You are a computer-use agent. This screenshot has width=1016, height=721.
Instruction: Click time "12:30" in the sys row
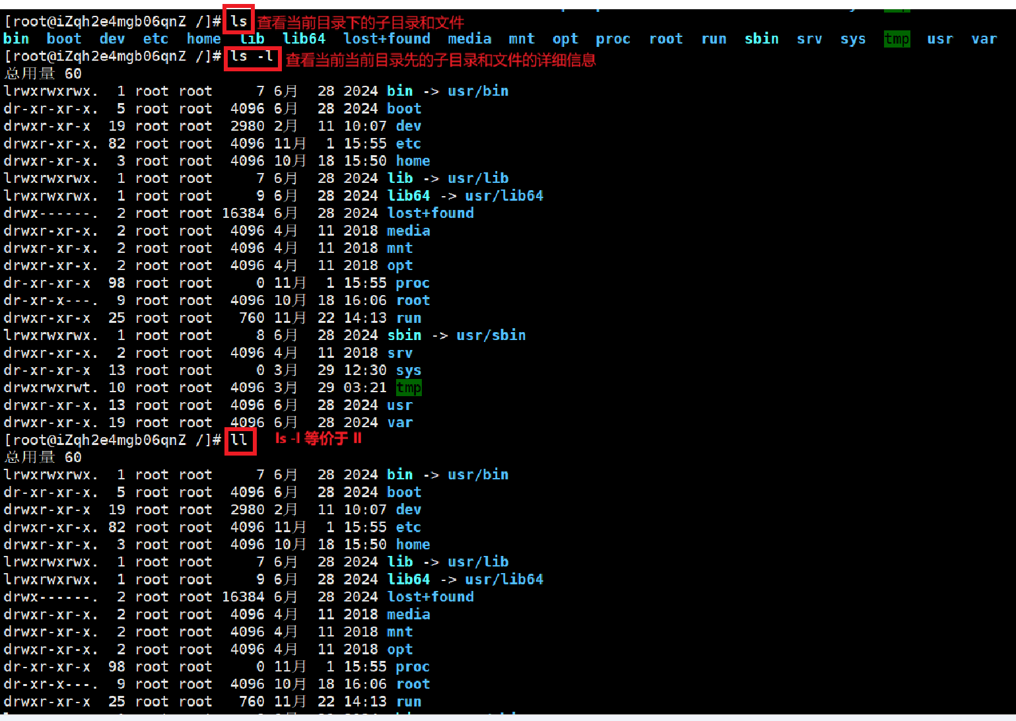coord(365,370)
